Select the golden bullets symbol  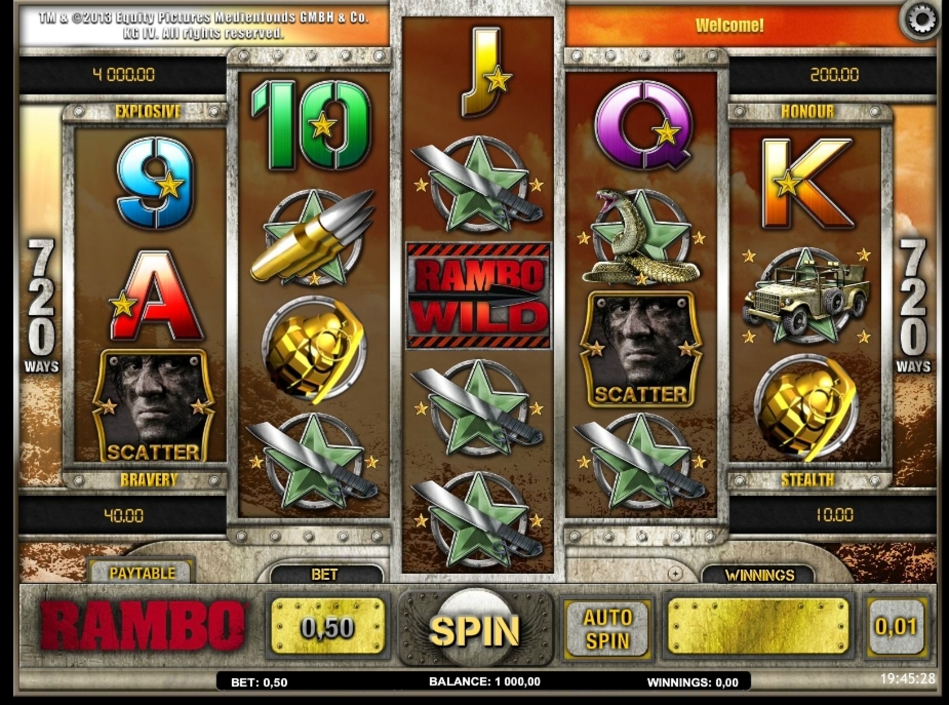click(x=313, y=238)
